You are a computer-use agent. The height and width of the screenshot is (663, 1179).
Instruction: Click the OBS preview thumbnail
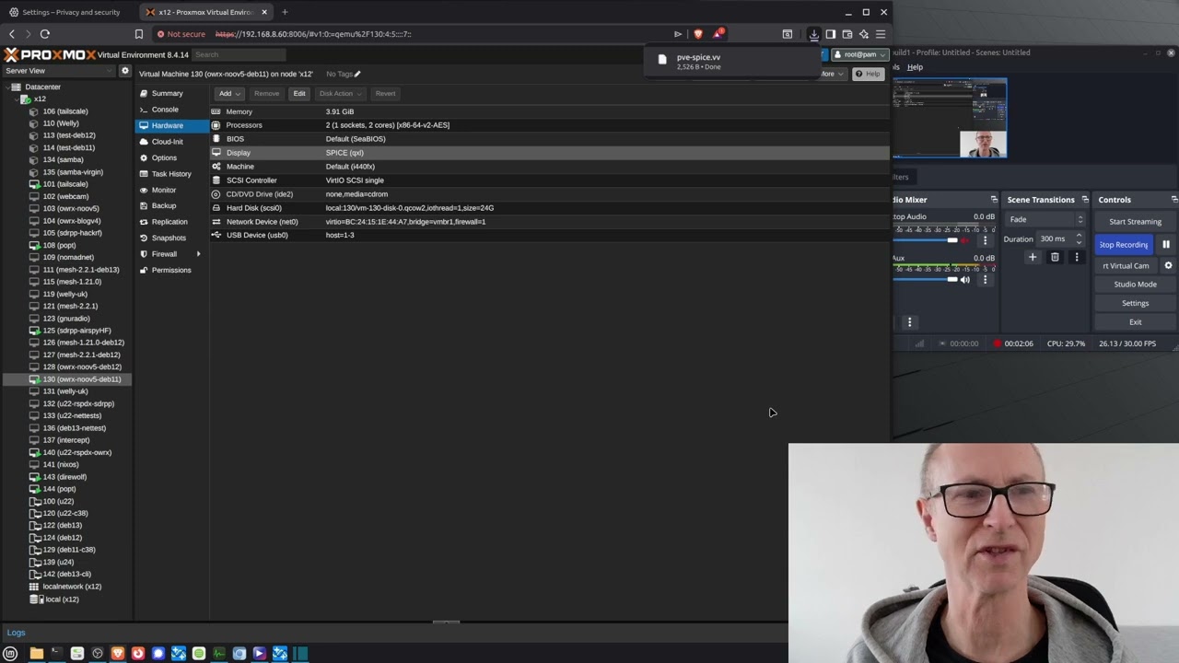[x=950, y=118]
